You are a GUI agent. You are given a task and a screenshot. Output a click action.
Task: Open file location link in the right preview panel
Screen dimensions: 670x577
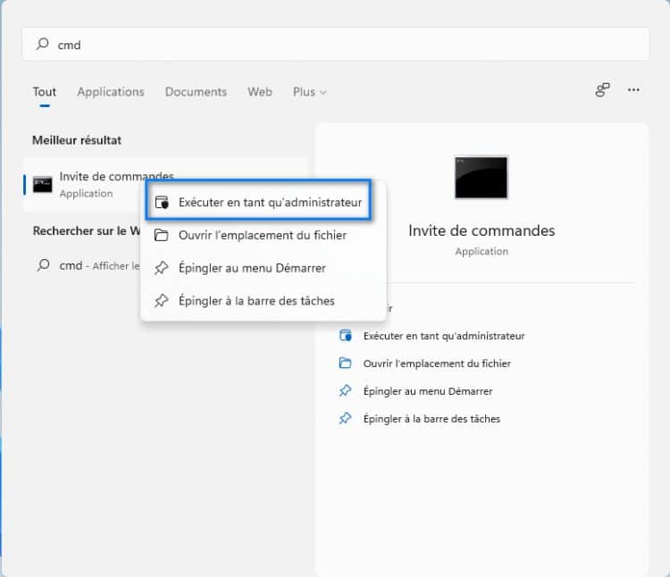point(437,364)
